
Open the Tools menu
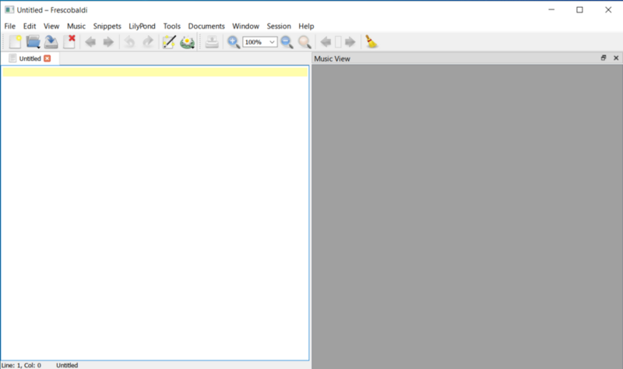pyautogui.click(x=171, y=26)
